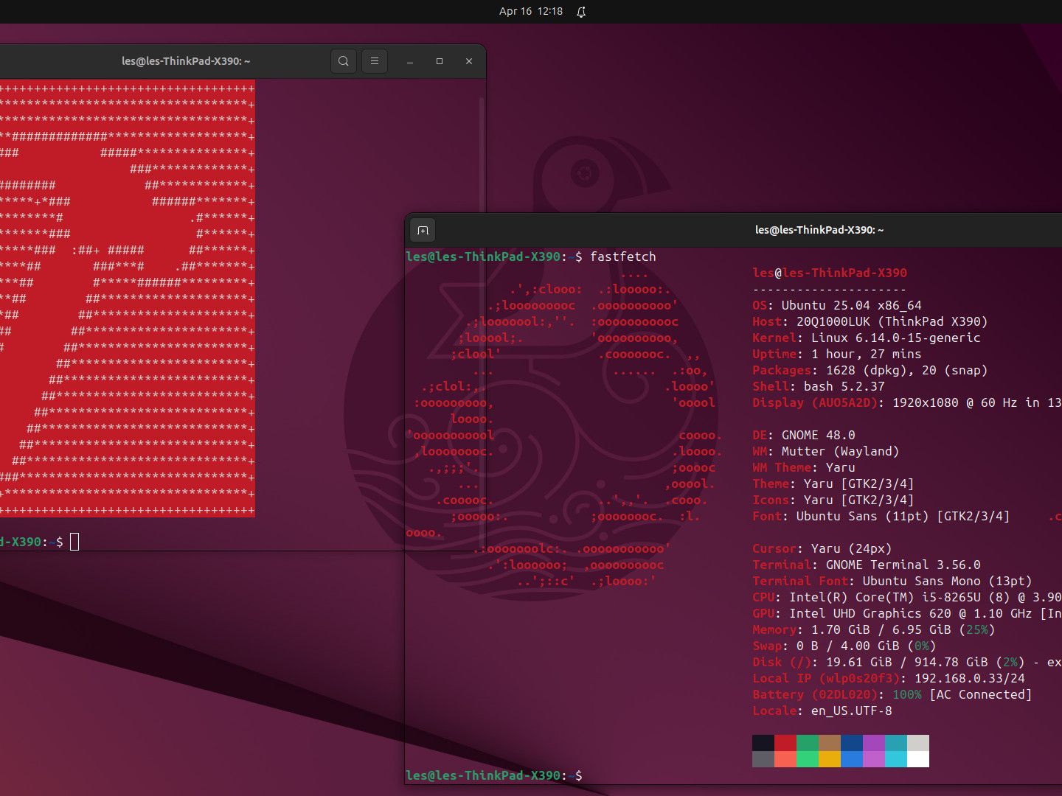Click the bright cyan swatch in bottom row
The width and height of the screenshot is (1062, 796).
pyautogui.click(x=896, y=759)
